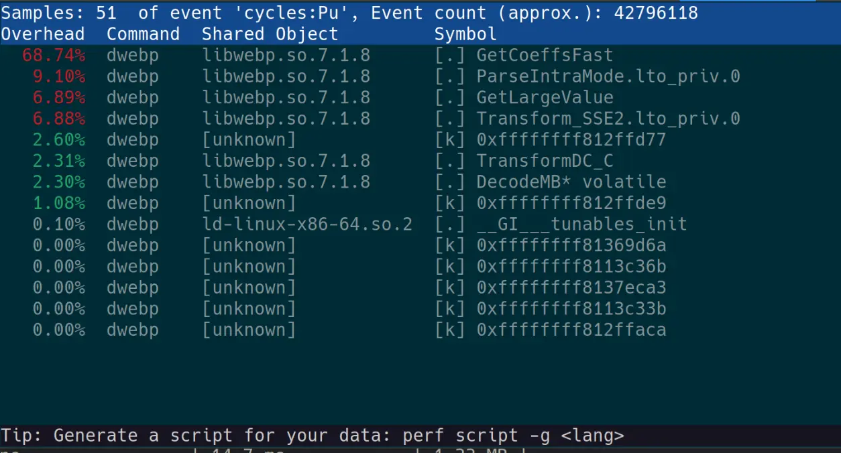Click kernel address 0xffffffff812ffd77

tap(571, 140)
